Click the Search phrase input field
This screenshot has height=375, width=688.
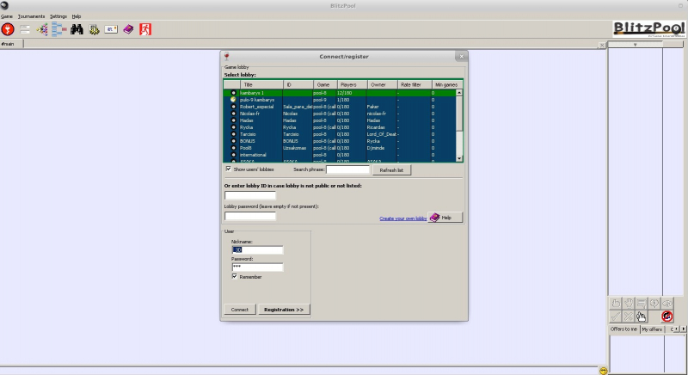347,169
